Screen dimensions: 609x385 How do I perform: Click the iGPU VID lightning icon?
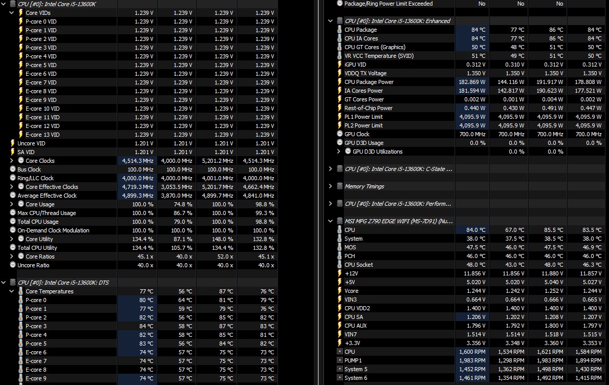click(x=340, y=65)
